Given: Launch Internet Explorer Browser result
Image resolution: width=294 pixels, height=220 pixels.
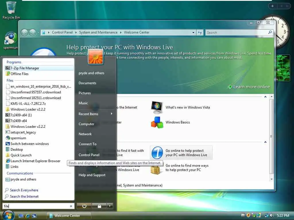Looking at the screenshot, I should [39, 161].
